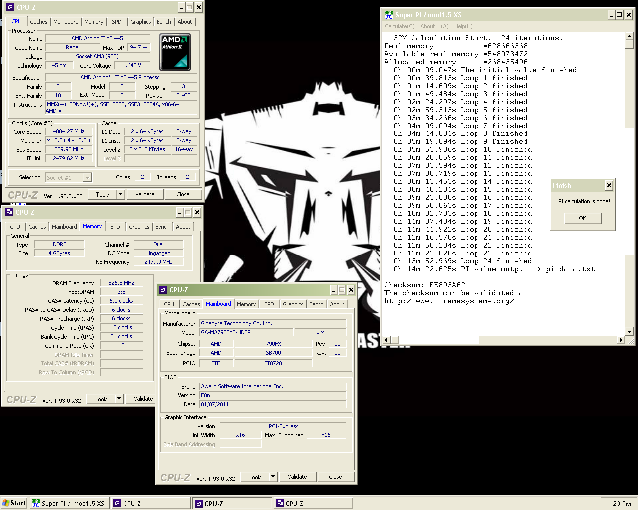The width and height of the screenshot is (638, 510).
Task: Open the Caches tab in the top CPU-Z window
Action: coord(39,22)
